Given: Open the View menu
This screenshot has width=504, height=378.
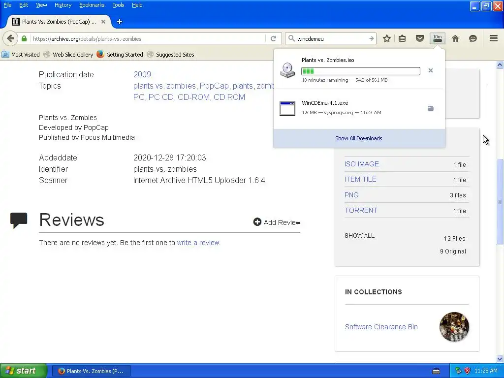Looking at the screenshot, I should [x=41, y=5].
